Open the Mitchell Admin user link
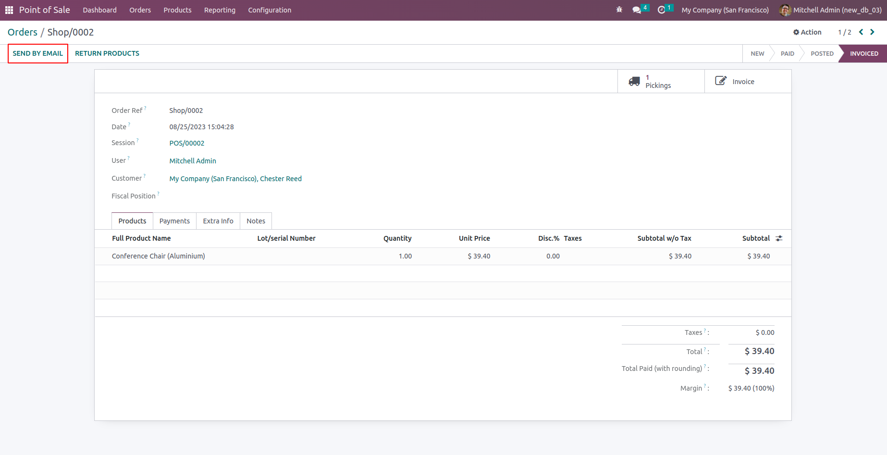 tap(193, 161)
